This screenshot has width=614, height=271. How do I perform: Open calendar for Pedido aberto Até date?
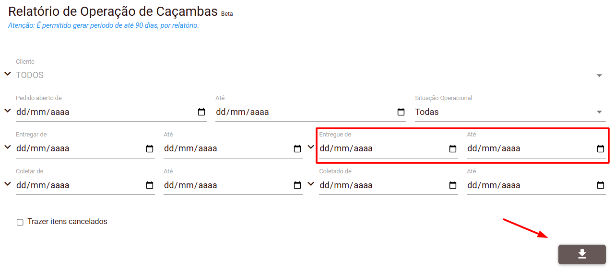tap(401, 112)
